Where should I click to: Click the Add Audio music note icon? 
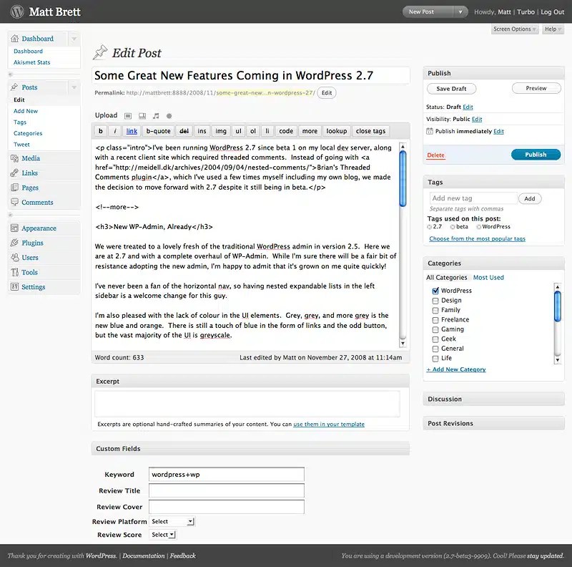click(156, 116)
